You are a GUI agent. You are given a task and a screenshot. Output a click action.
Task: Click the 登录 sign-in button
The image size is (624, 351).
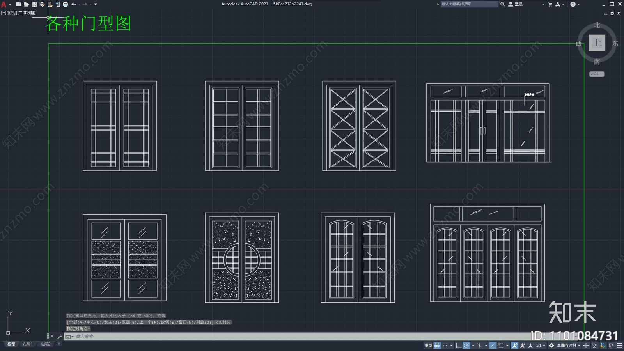[515, 4]
